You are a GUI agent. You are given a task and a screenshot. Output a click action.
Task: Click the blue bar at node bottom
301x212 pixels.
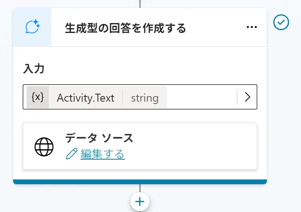(x=140, y=182)
